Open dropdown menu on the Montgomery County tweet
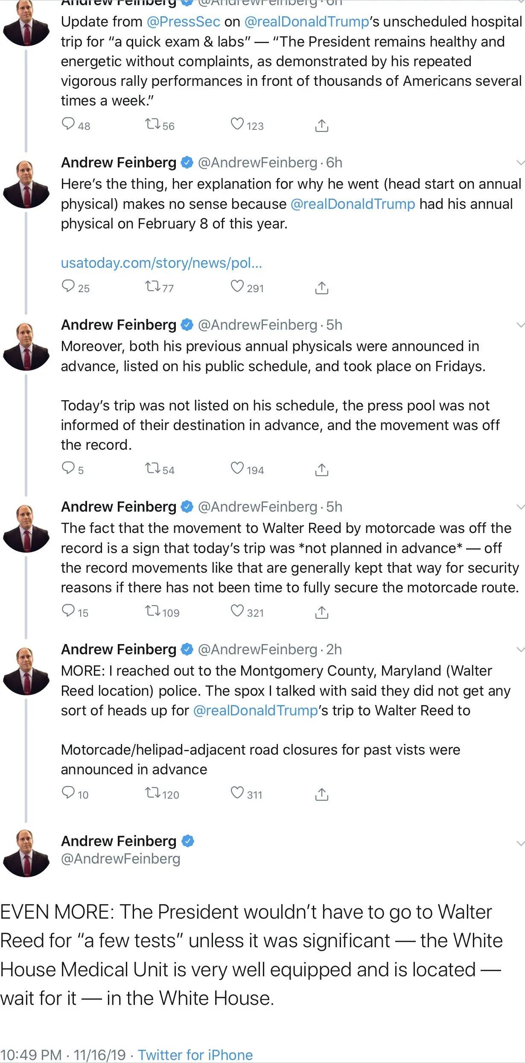This screenshot has height=1063, width=525. [x=520, y=650]
